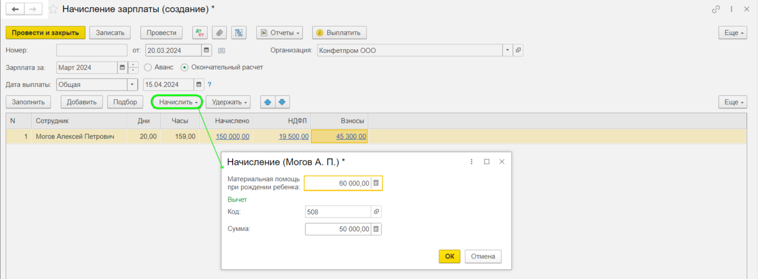Click the Подбор button
758x279 pixels.
pyautogui.click(x=125, y=102)
